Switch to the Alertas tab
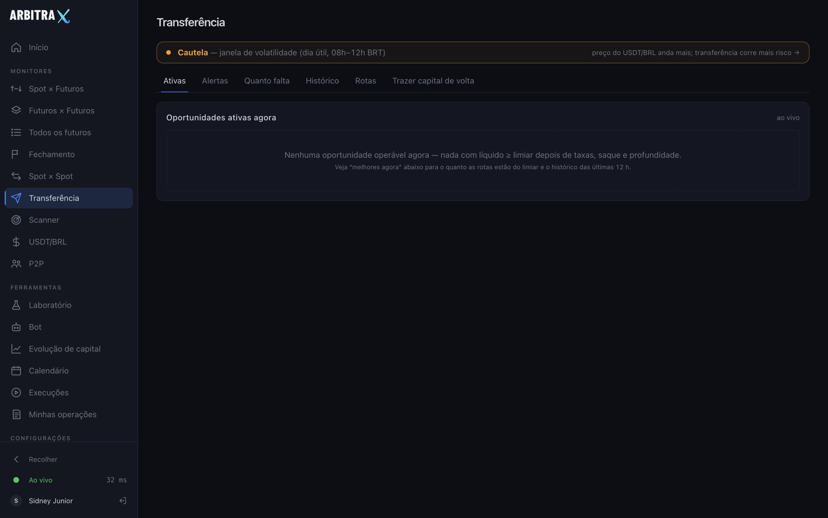Viewport: 828px width, 518px height. coord(215,81)
